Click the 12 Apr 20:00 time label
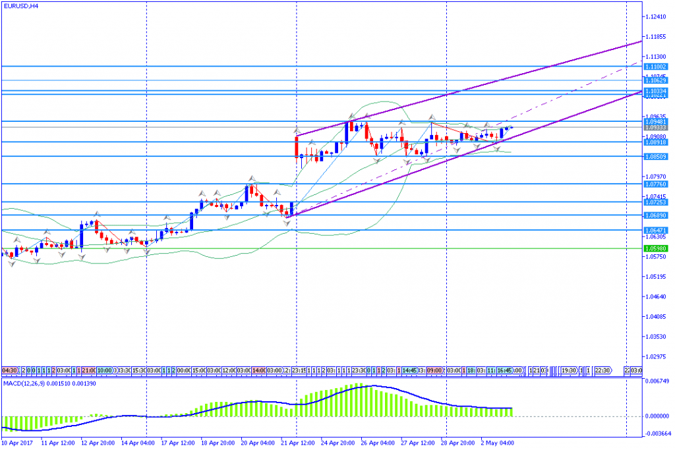Image resolution: width=675 pixels, height=450 pixels. click(x=98, y=443)
